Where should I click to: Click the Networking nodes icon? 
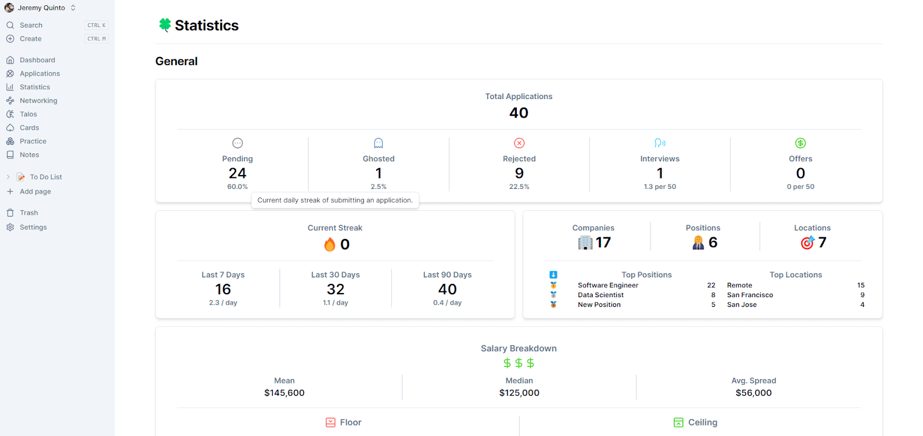[x=10, y=101]
